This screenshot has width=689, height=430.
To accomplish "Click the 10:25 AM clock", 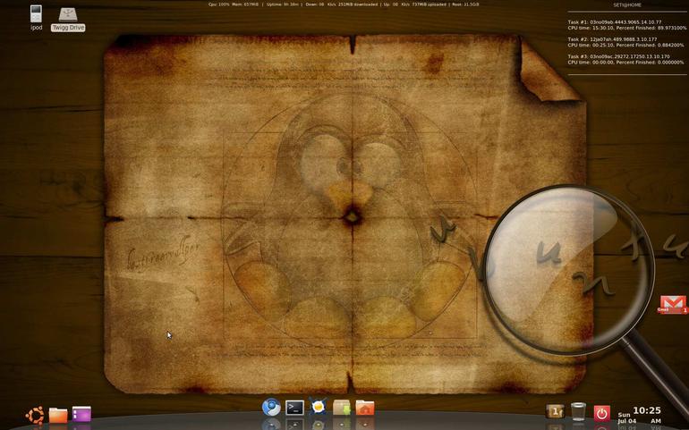I will click(647, 415).
